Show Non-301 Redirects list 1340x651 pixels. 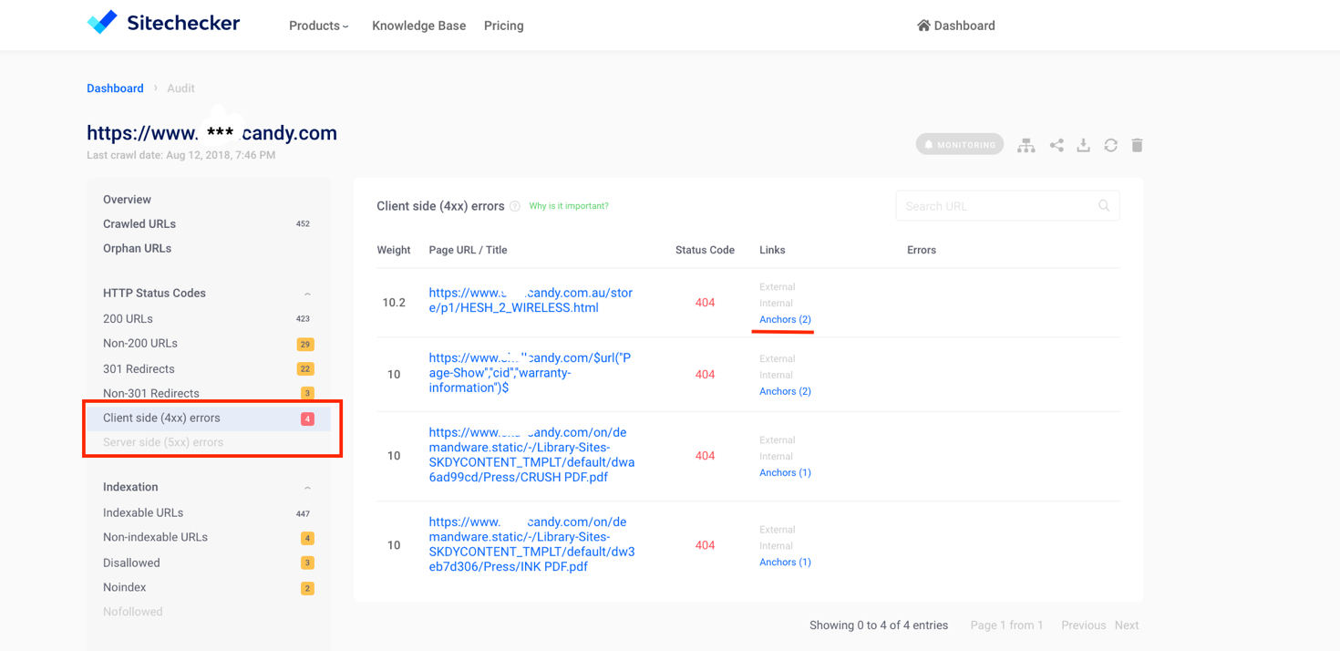(151, 394)
